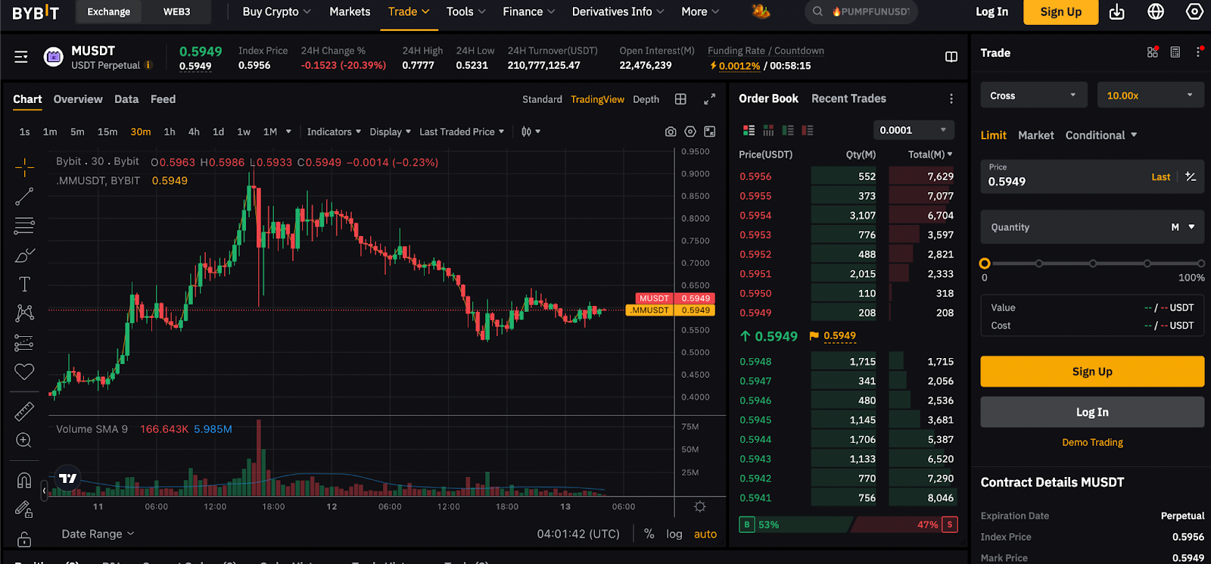Select the zoom in tool
The image size is (1211, 564).
click(x=24, y=441)
